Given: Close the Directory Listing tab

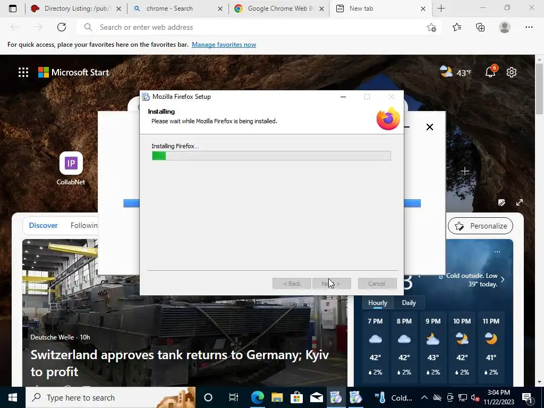Looking at the screenshot, I should point(118,8).
